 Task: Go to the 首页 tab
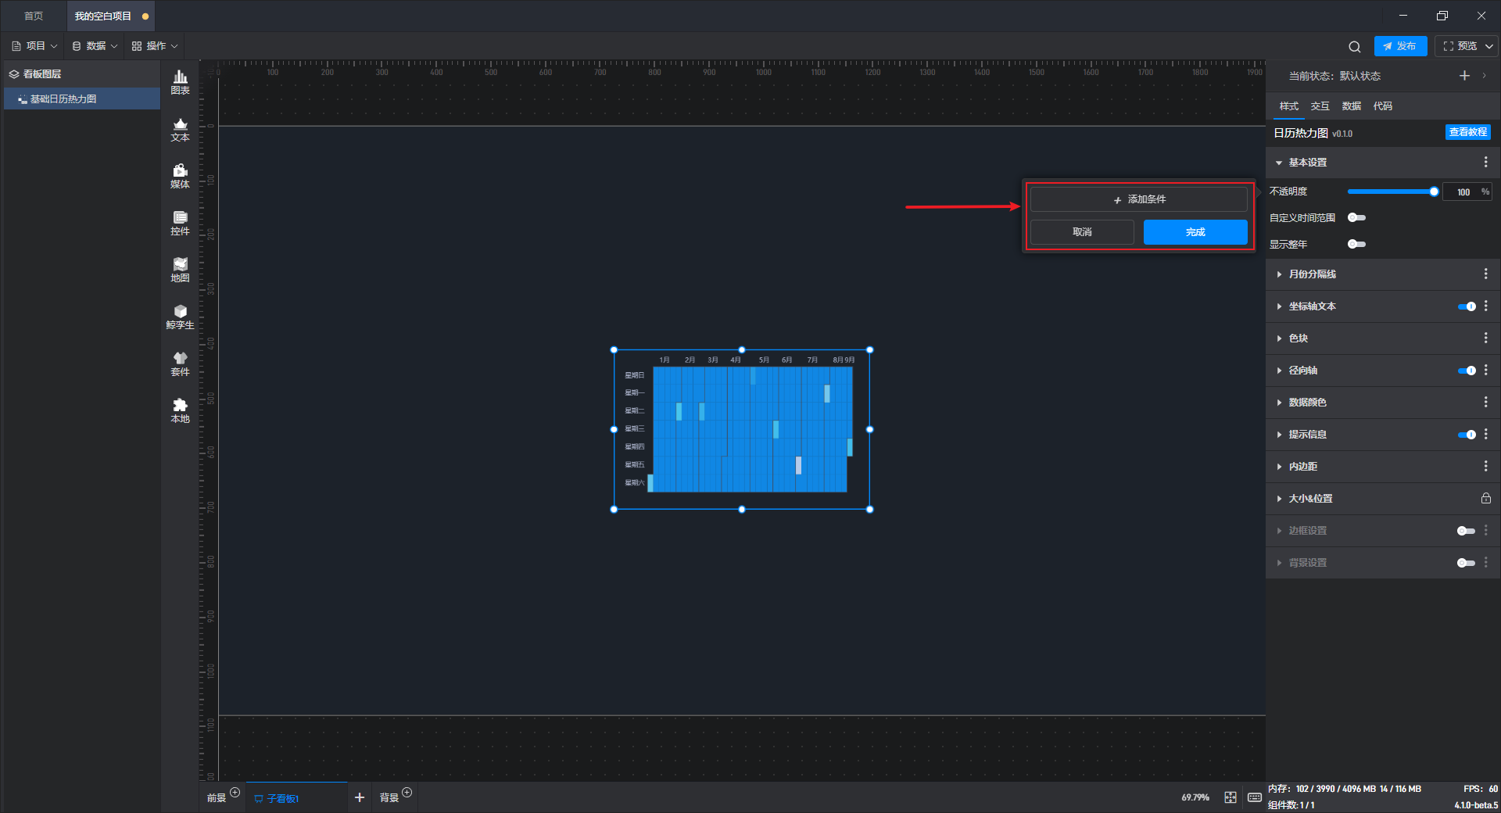[x=34, y=16]
